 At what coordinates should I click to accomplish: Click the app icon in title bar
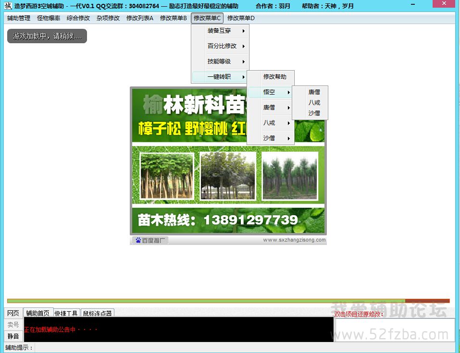tap(8, 6)
